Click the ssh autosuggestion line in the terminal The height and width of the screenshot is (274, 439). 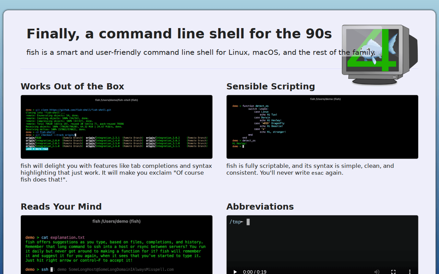pyautogui.click(x=99, y=270)
